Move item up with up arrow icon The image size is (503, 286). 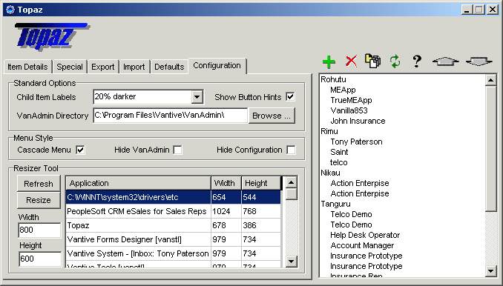click(446, 61)
